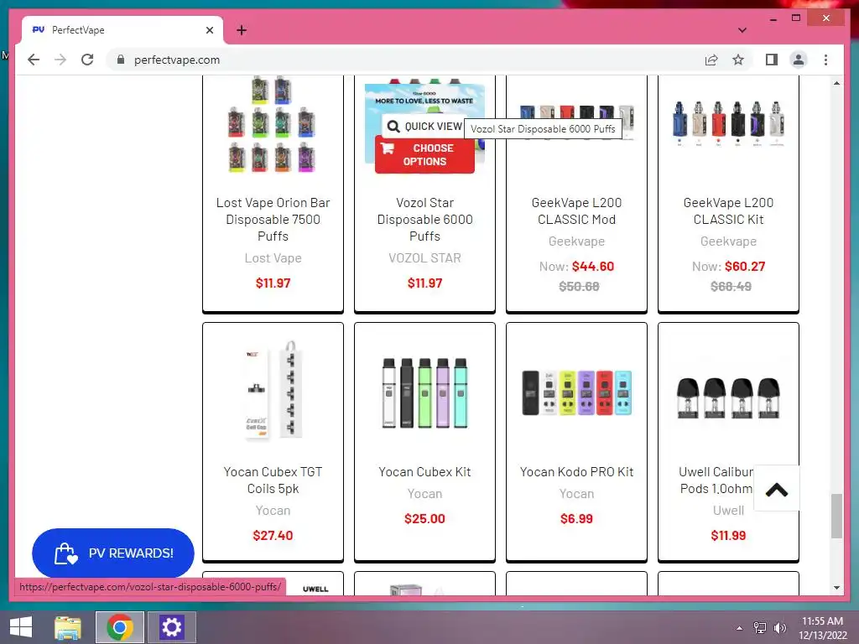Open Yocan Kodo PRO Kit link
This screenshot has height=644, width=859.
tap(576, 471)
